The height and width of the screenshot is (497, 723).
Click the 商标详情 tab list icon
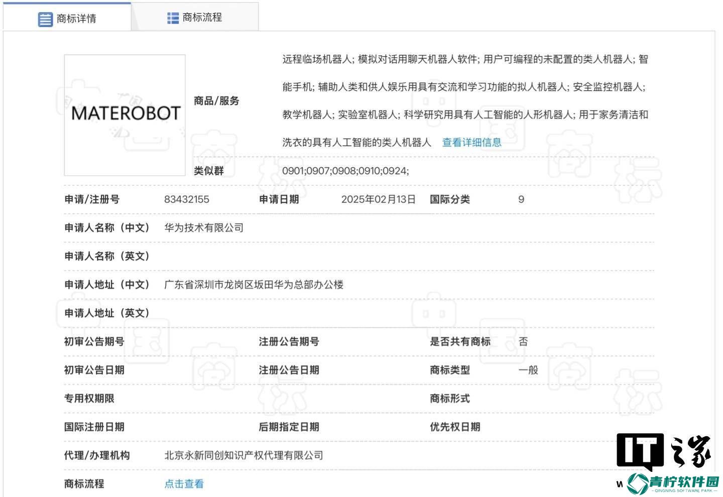45,19
